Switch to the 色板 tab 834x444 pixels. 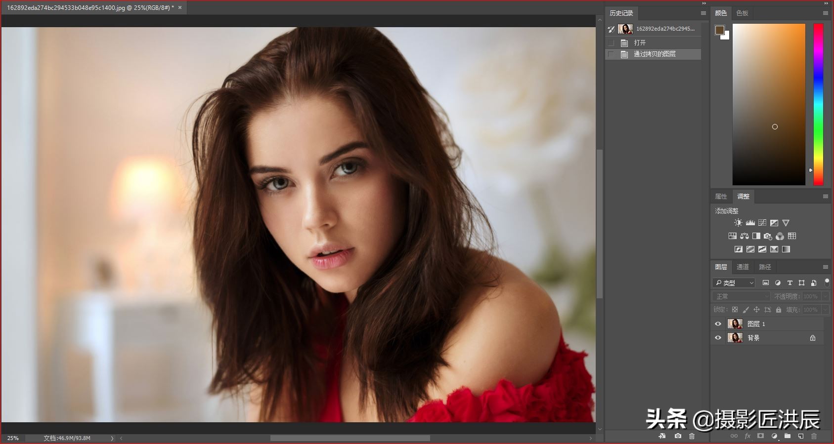click(x=742, y=13)
